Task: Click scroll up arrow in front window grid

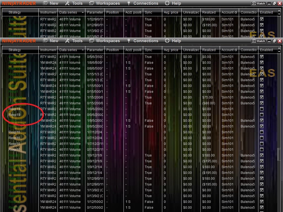Action: (x=279, y=48)
